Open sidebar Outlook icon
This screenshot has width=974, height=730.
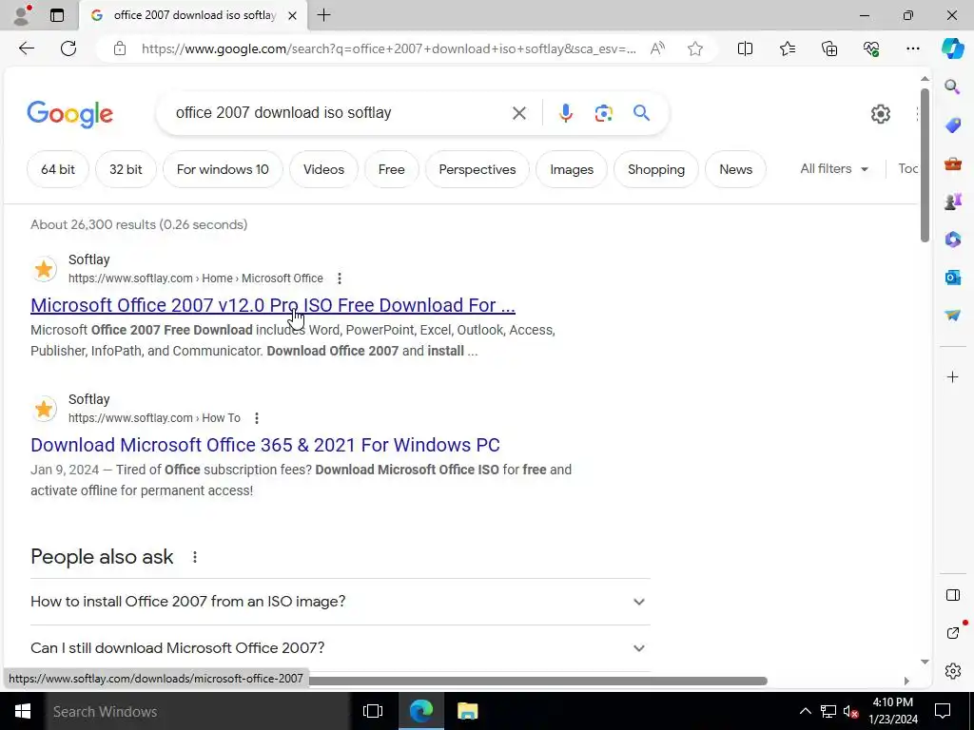click(x=953, y=277)
